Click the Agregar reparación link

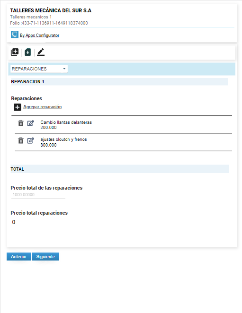[43, 107]
